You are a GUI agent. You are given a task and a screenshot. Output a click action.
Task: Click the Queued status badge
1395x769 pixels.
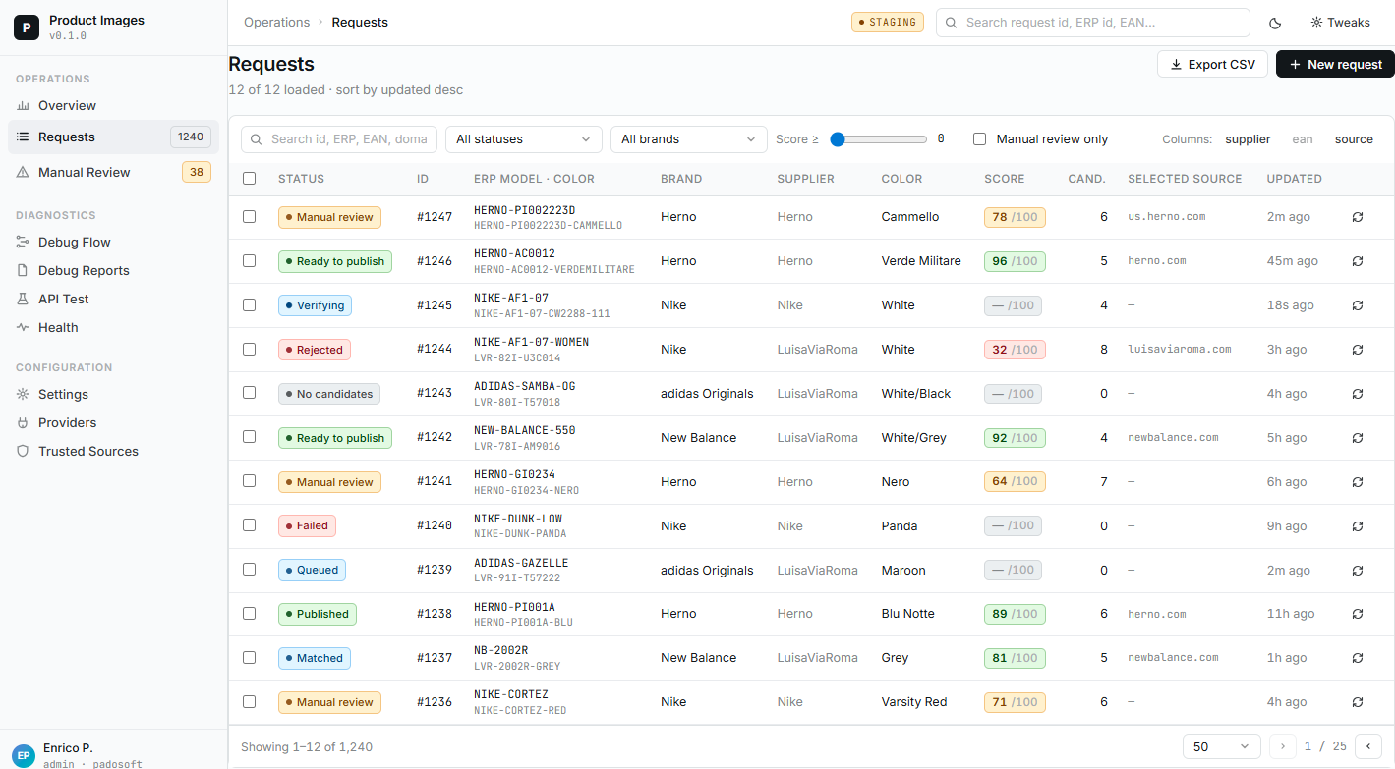tap(312, 571)
